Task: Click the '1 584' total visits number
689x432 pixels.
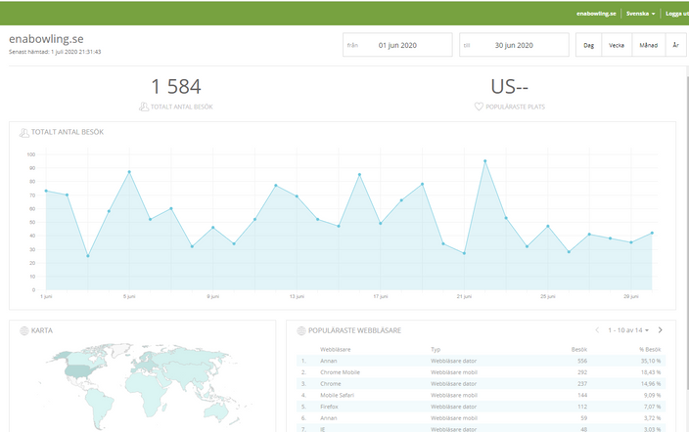Action: pos(176,86)
